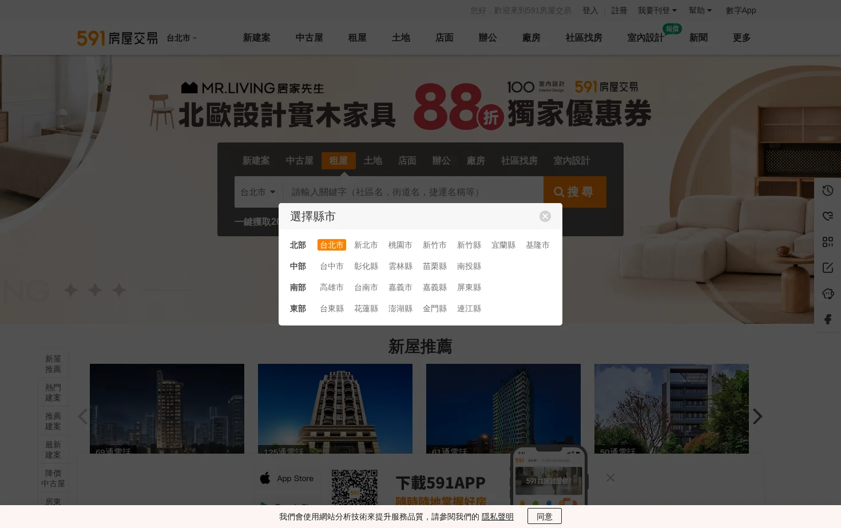Choose 宜蘭縣 from the city list
This screenshot has height=528, width=841.
pos(503,245)
